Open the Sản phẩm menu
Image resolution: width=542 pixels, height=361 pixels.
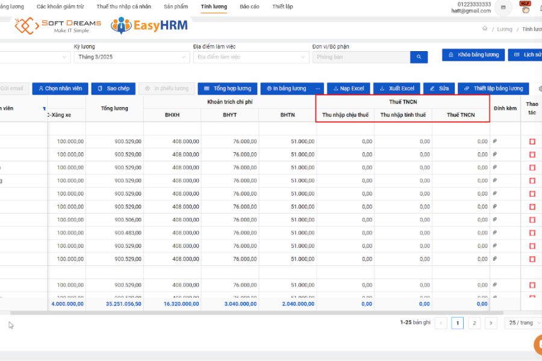pyautogui.click(x=176, y=7)
